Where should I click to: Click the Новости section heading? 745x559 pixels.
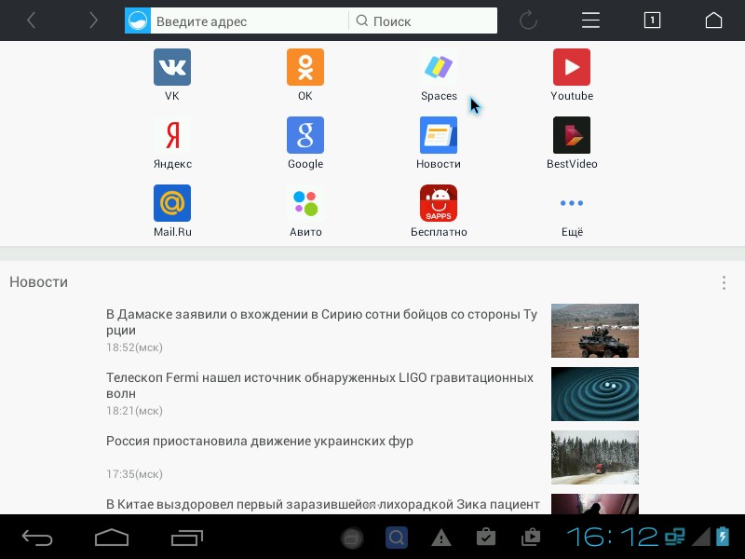pyautogui.click(x=38, y=282)
